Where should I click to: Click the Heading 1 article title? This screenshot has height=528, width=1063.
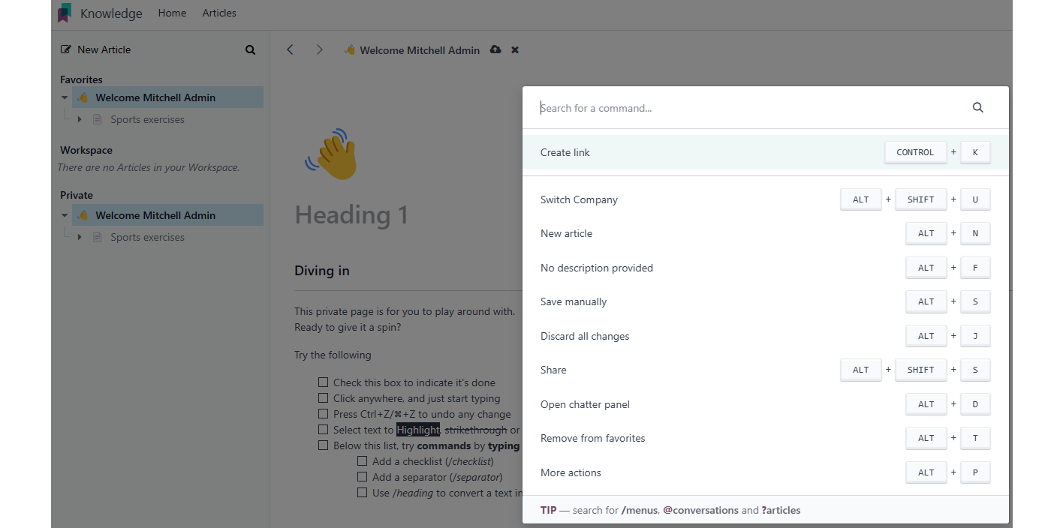click(x=351, y=215)
